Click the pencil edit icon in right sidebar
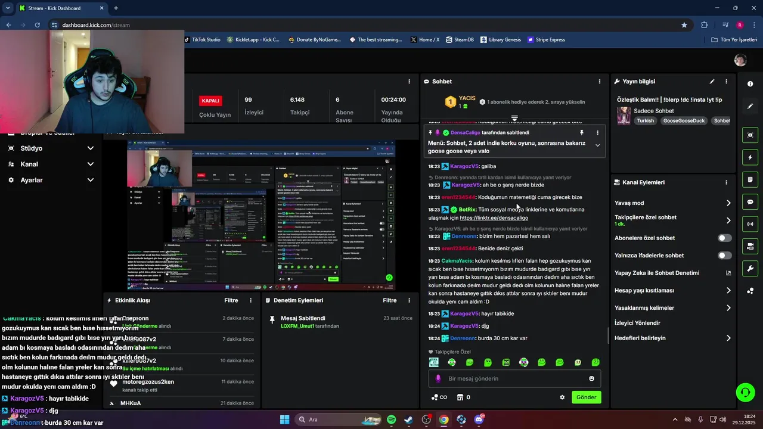Image resolution: width=763 pixels, height=429 pixels. click(750, 106)
